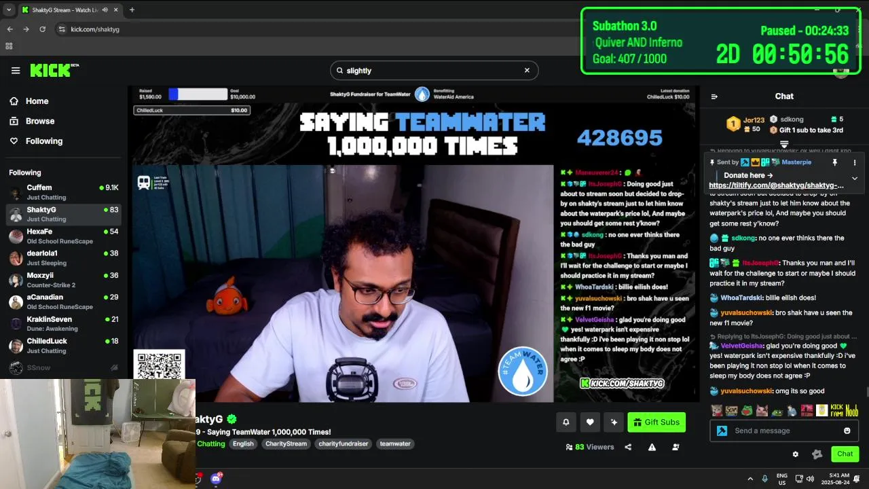Click sdkong on the gift leaderboard
This screenshot has width=869, height=489.
coord(792,120)
